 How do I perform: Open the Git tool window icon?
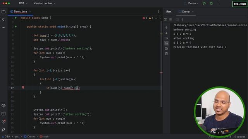click(3, 129)
